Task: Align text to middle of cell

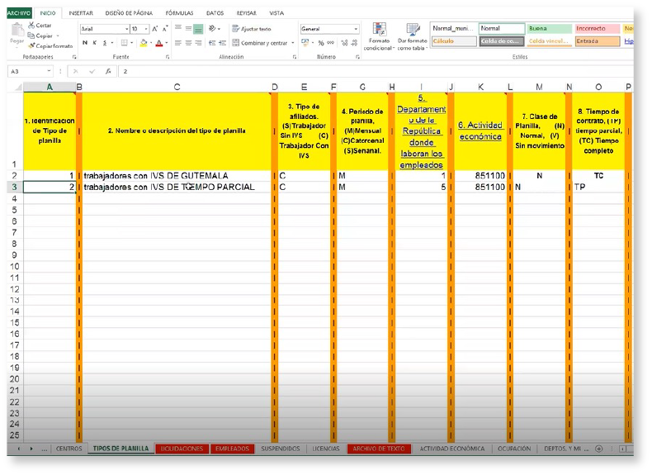Action: click(188, 28)
